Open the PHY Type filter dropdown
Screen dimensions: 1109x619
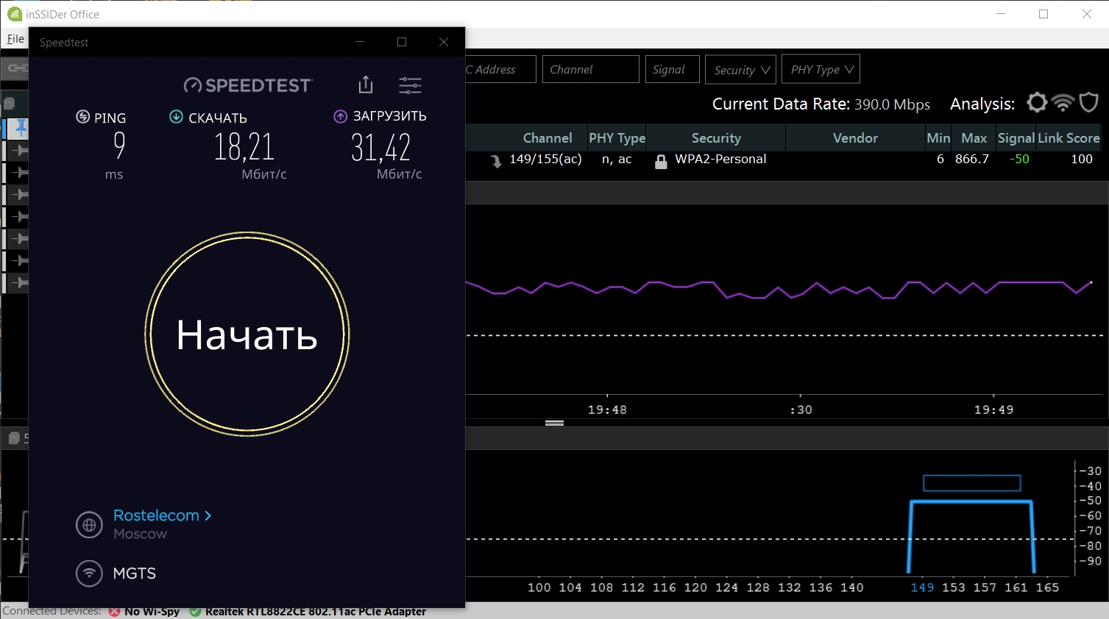821,69
